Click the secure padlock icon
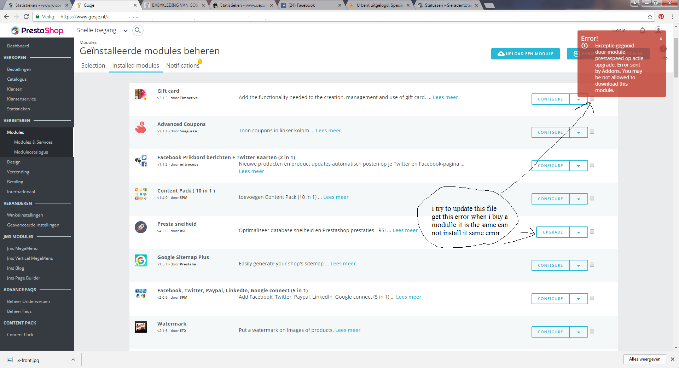Viewport: 679px width, 368px height. tap(37, 17)
